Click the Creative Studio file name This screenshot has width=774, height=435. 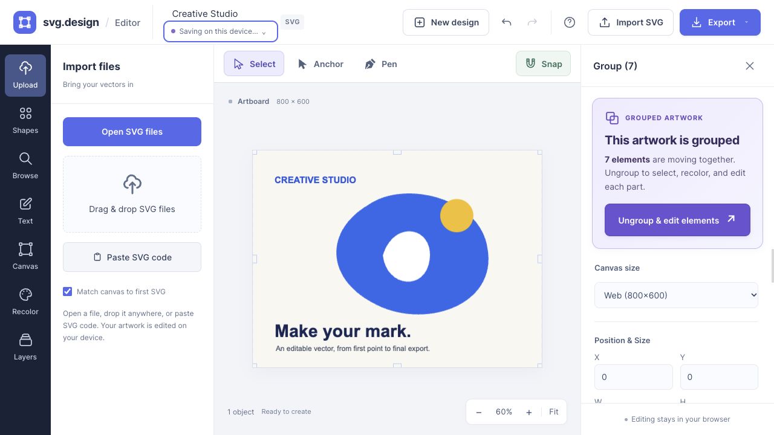[205, 13]
